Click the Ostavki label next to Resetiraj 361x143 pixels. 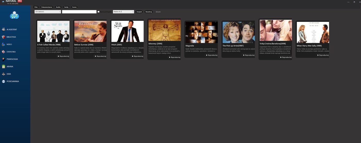pos(158,12)
